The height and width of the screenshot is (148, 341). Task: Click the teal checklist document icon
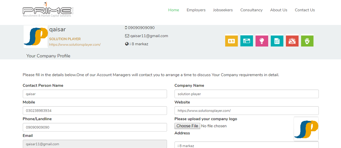point(277,41)
